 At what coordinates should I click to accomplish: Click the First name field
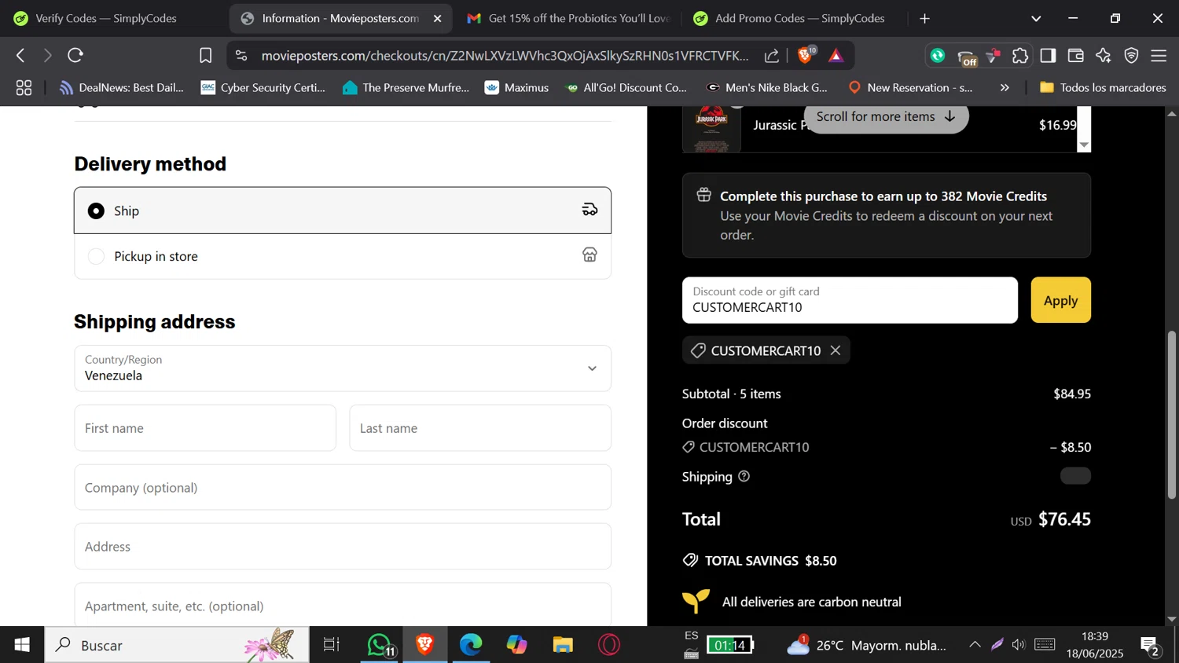click(x=205, y=428)
